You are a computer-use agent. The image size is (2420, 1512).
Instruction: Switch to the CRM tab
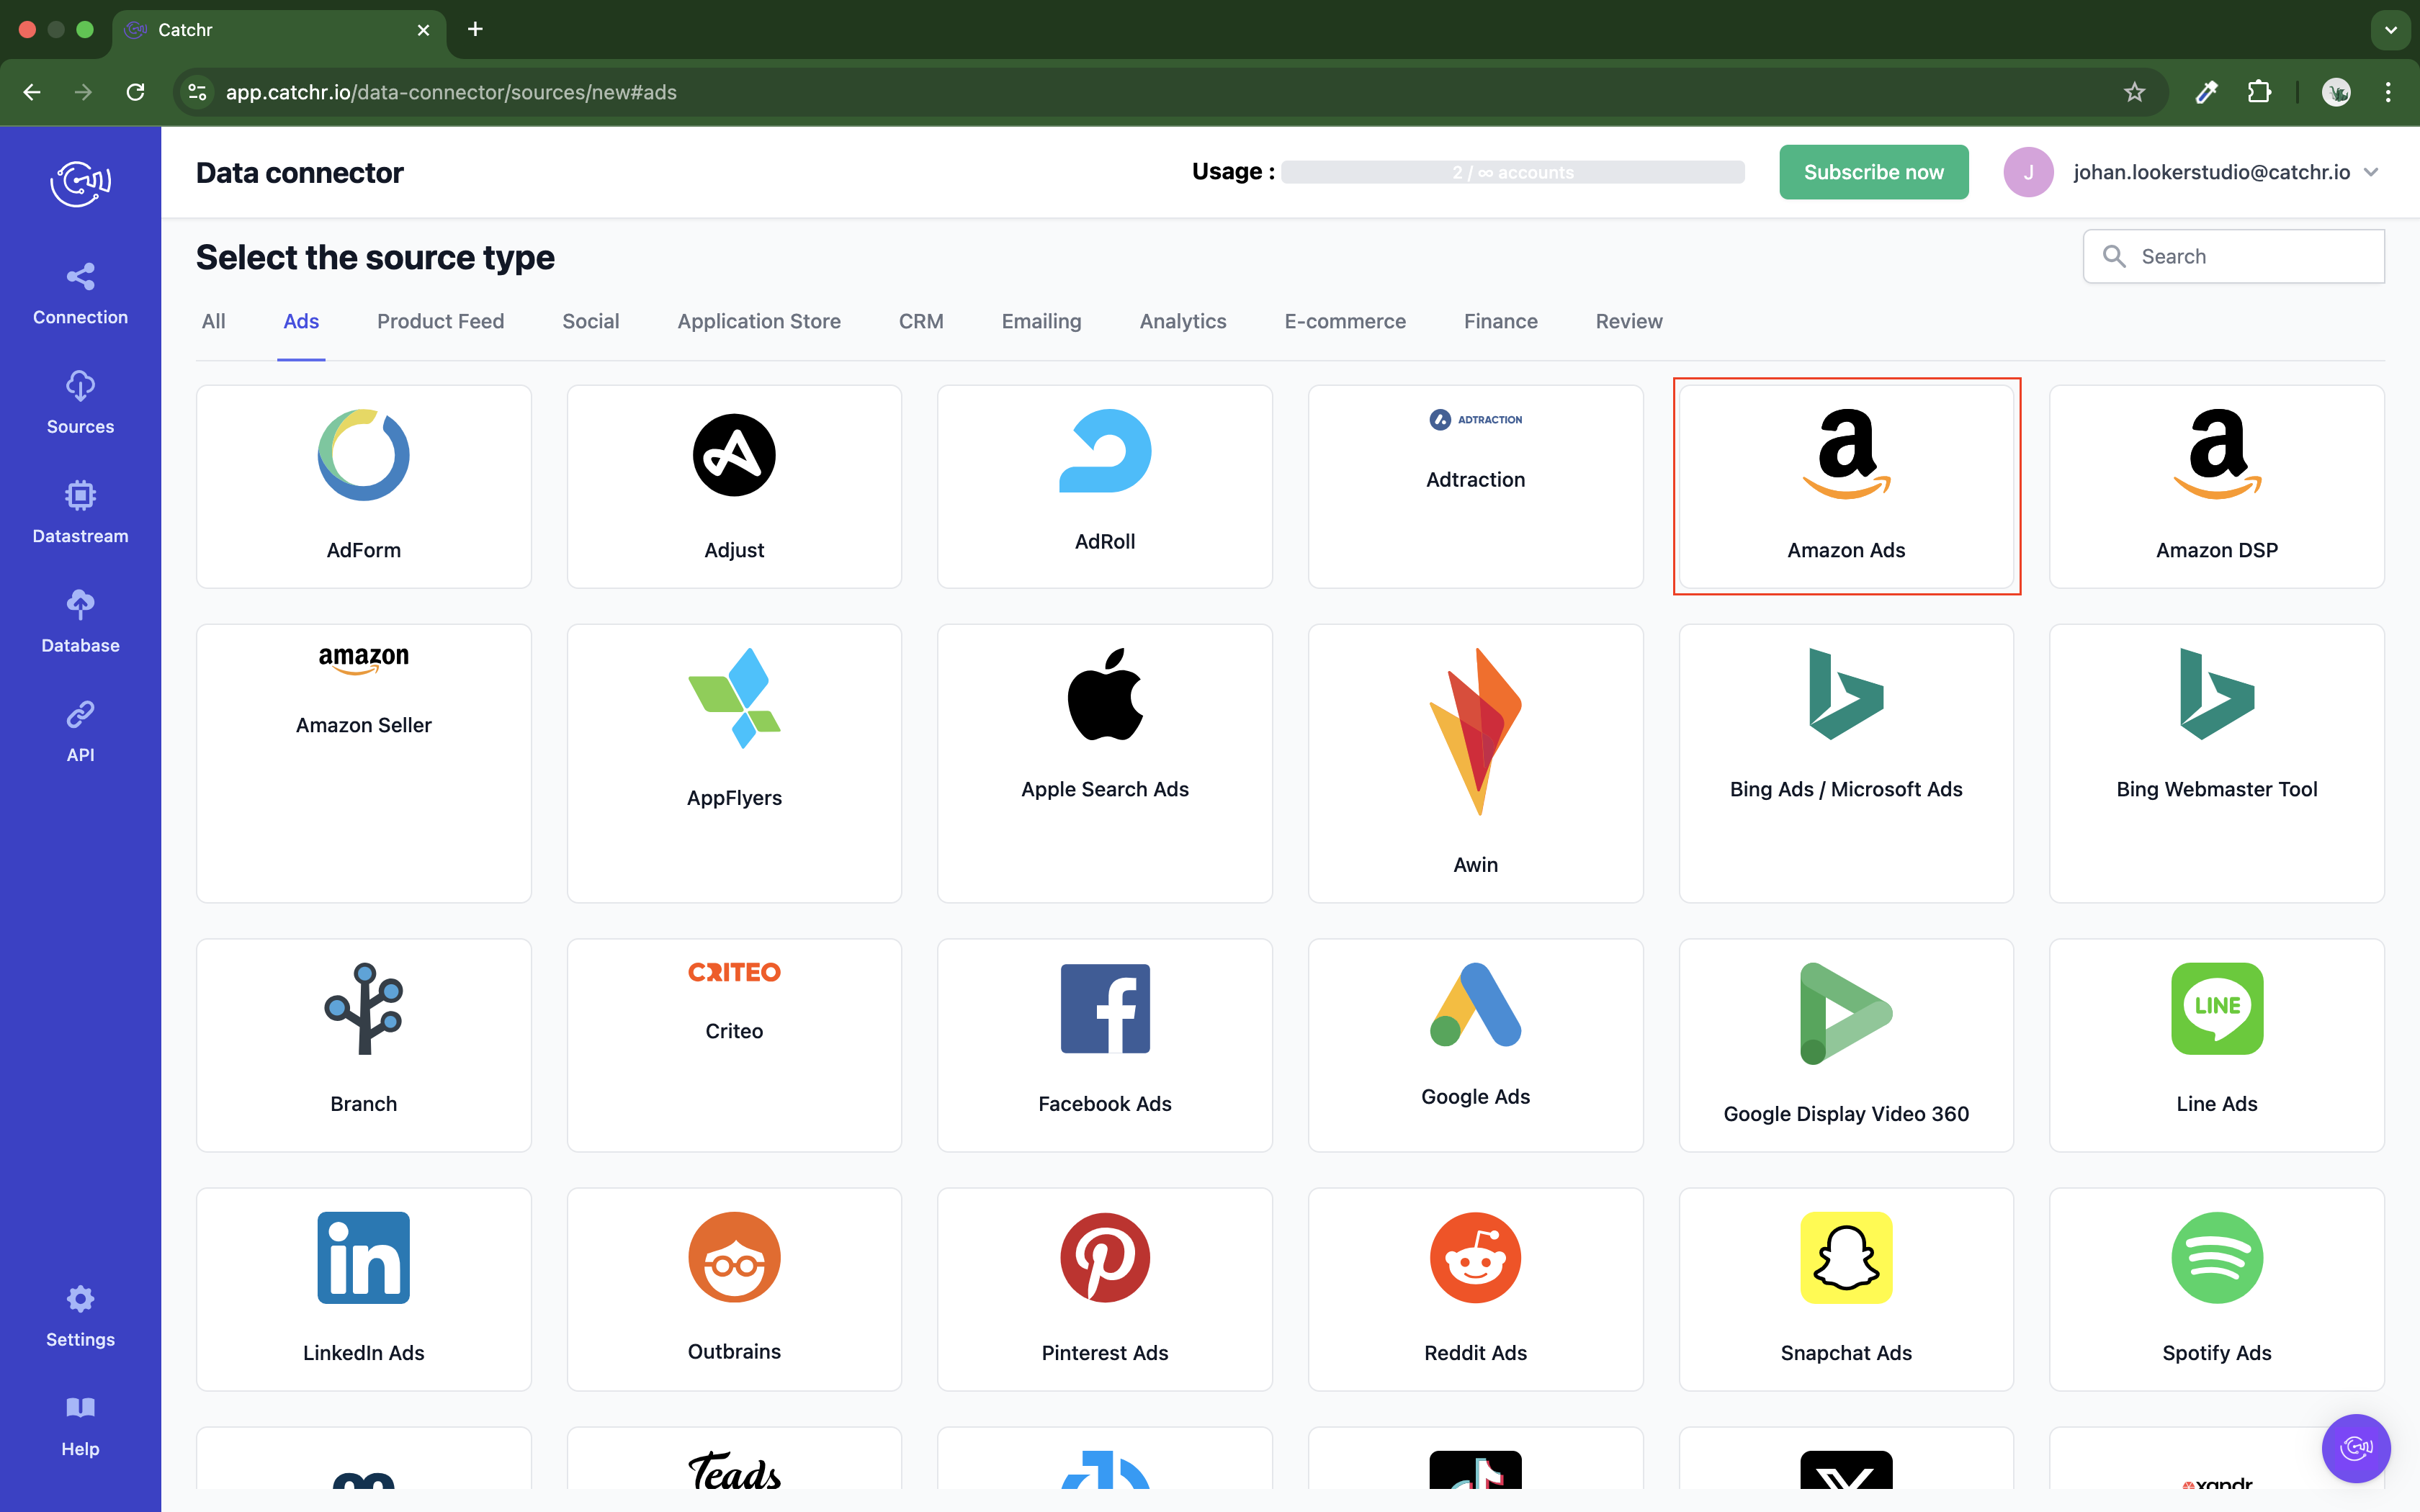pos(920,321)
